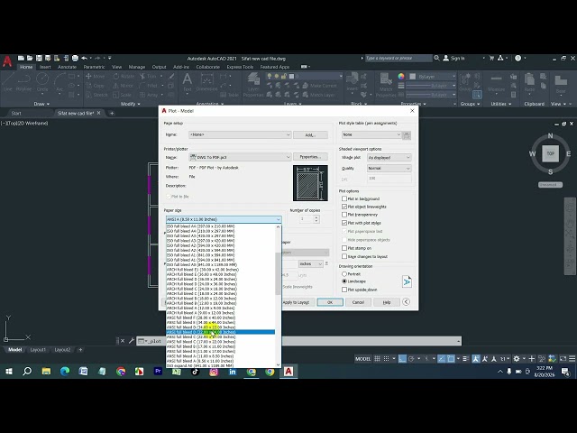577x433 pixels.
Task: Click the Properties... plotter button
Action: 310,157
